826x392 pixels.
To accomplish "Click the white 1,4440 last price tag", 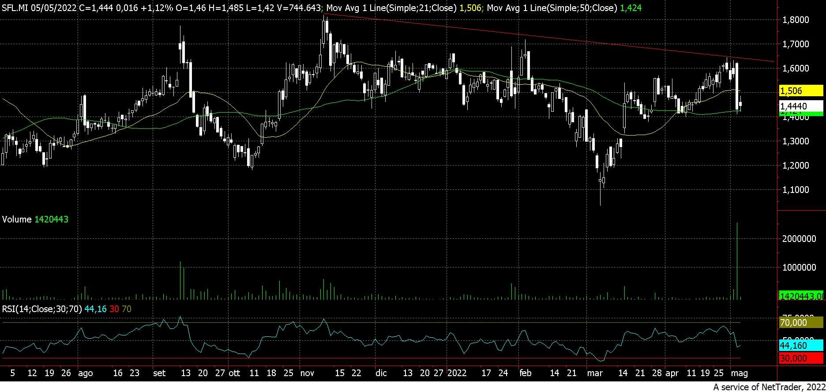I will [801, 106].
